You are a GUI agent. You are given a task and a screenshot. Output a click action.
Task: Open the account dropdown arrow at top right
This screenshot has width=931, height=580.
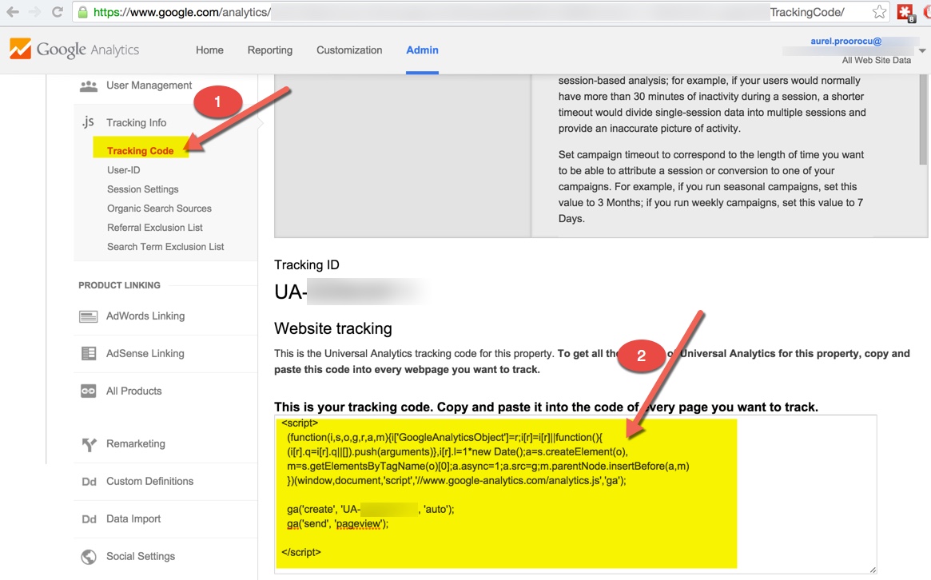(922, 51)
